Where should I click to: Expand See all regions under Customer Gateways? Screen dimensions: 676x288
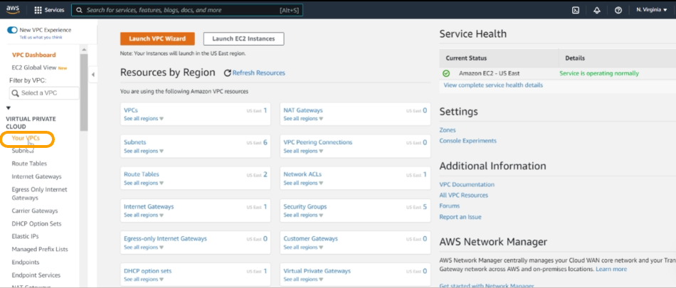tap(303, 247)
